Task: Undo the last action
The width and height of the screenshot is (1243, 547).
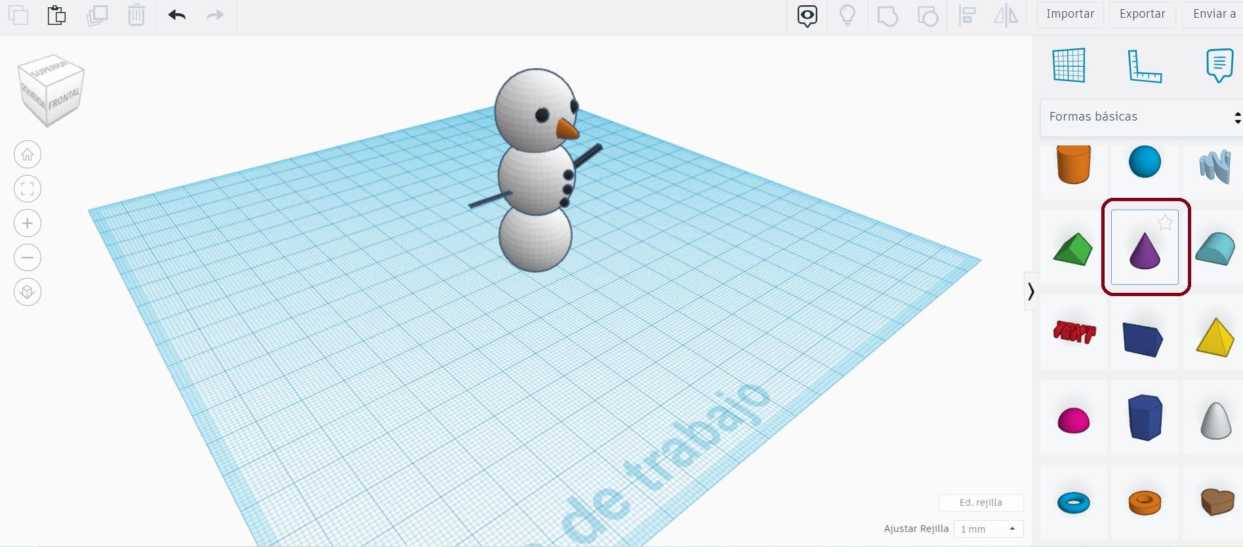Action: tap(177, 15)
